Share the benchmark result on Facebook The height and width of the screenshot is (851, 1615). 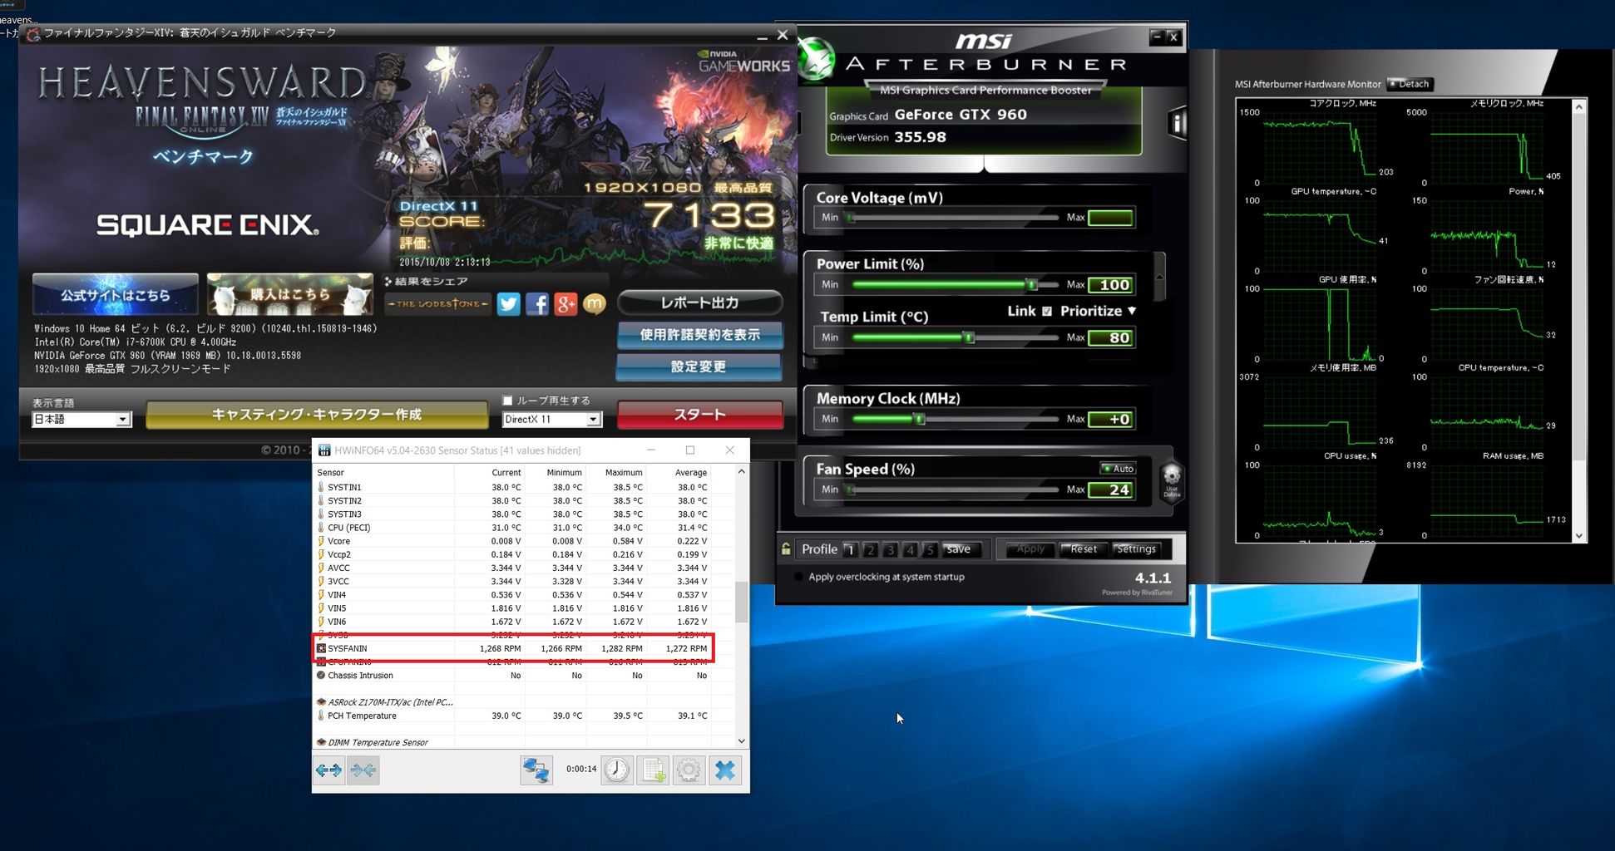[x=537, y=304]
